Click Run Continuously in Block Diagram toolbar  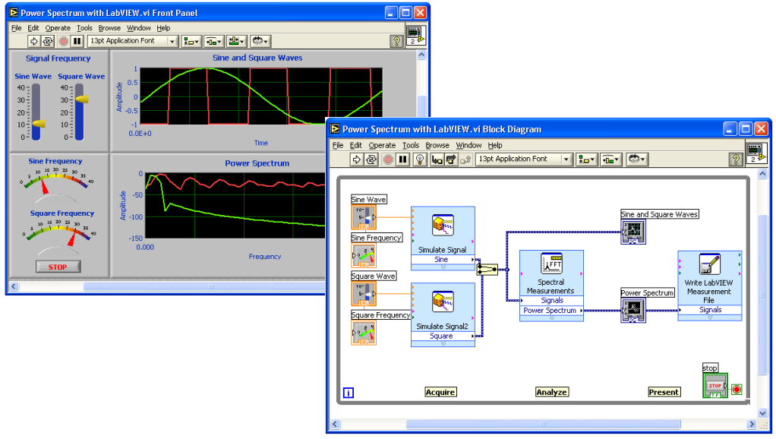[371, 159]
